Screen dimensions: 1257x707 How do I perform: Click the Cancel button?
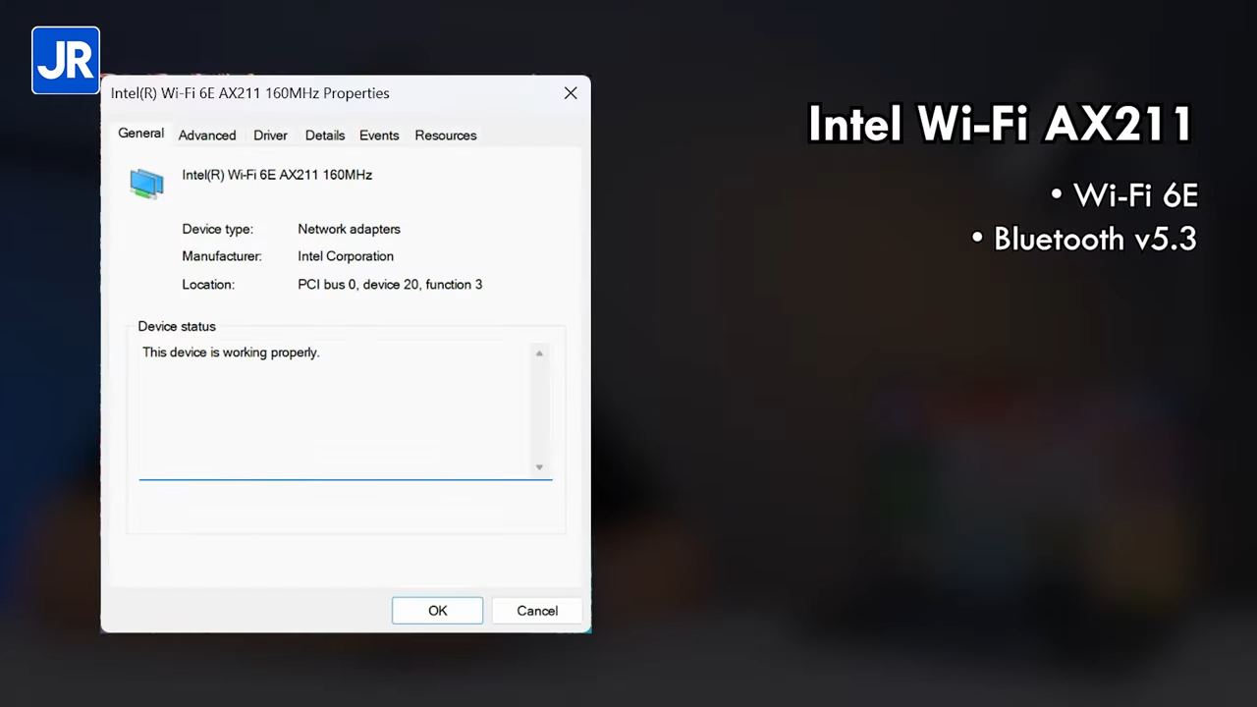[x=537, y=611]
